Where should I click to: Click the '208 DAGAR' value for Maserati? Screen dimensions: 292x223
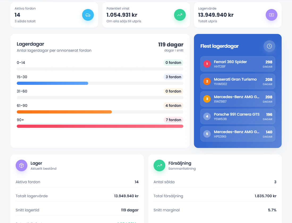[x=268, y=81]
